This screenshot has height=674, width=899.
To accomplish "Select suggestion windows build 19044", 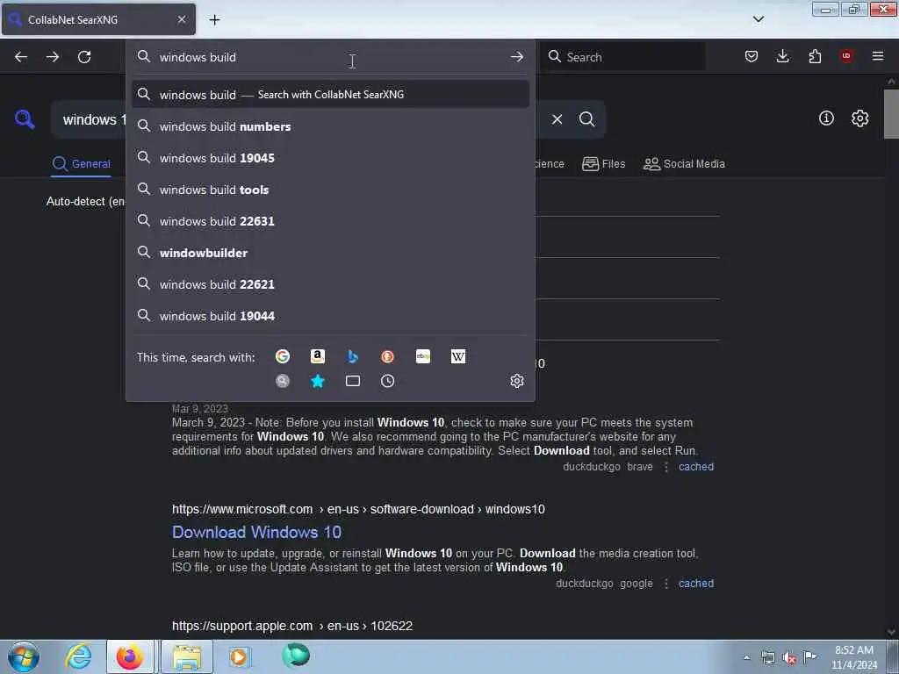I will tap(330, 316).
